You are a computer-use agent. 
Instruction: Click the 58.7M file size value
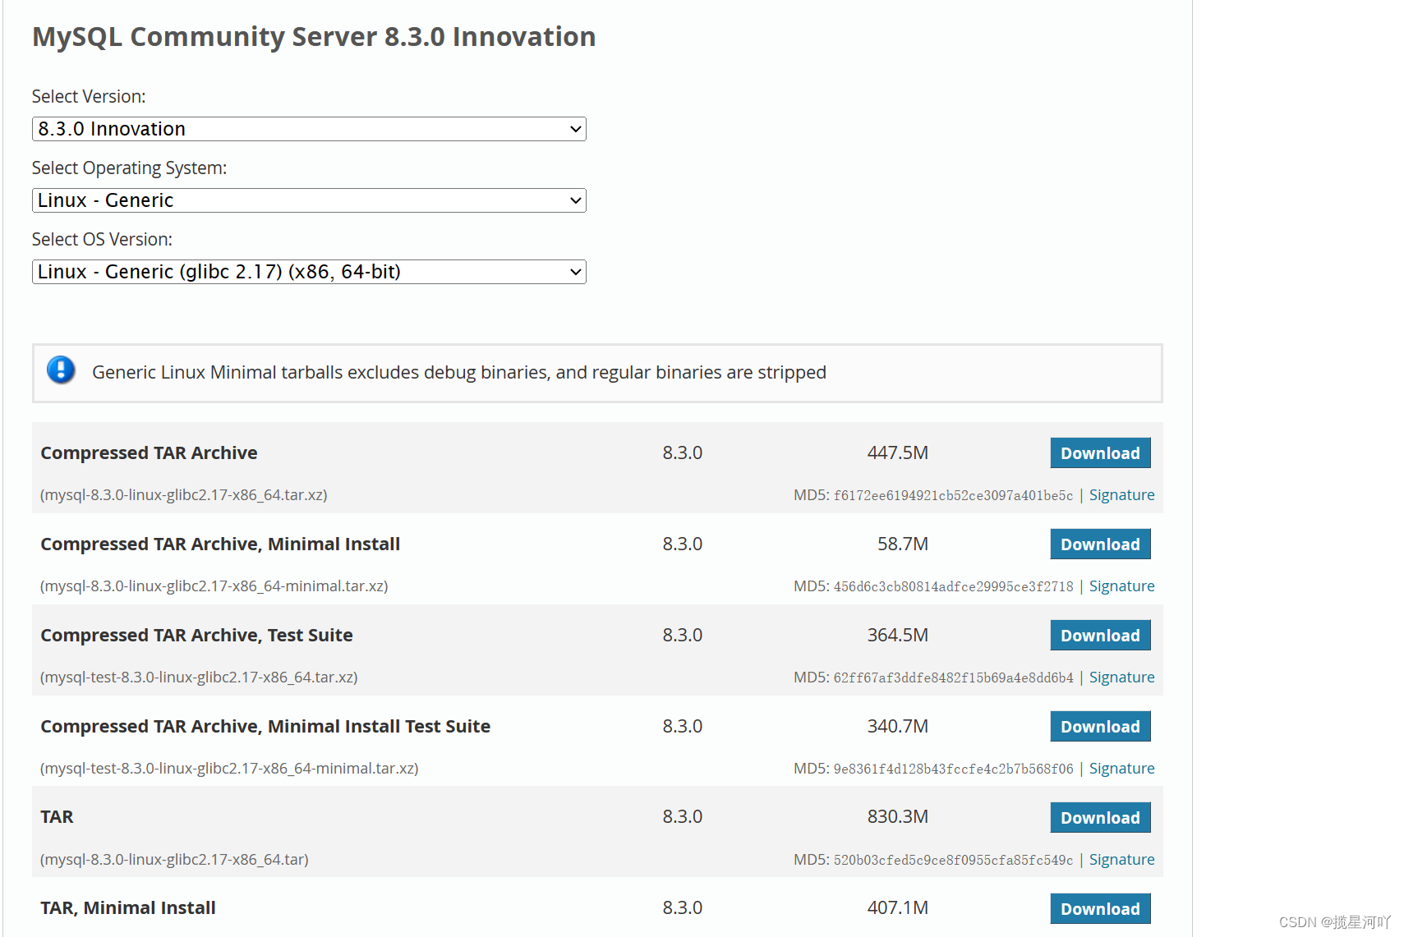click(x=903, y=544)
